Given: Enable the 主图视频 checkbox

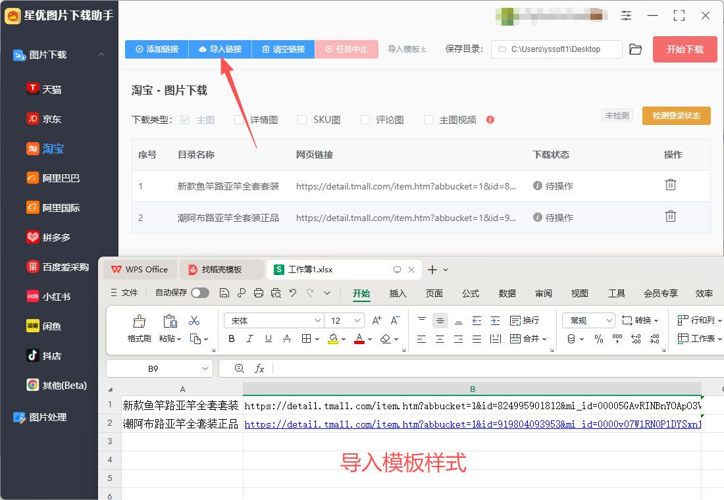Looking at the screenshot, I should 428,120.
